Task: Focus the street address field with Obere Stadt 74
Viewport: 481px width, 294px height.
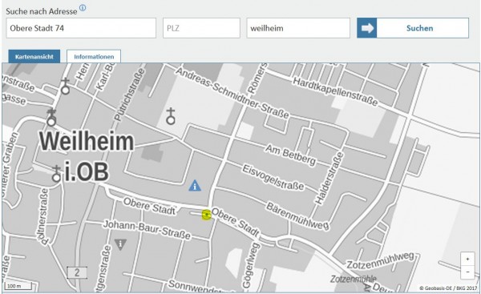Action: [x=81, y=28]
